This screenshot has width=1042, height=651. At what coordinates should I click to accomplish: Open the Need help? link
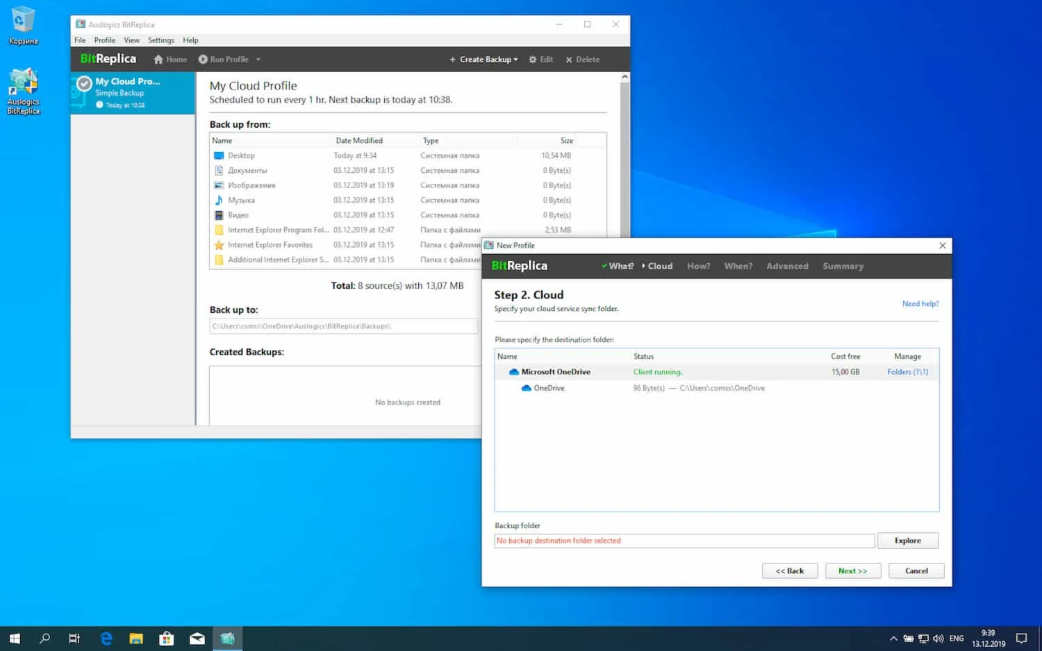click(920, 304)
